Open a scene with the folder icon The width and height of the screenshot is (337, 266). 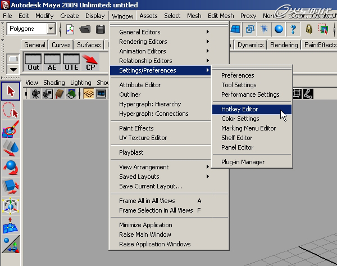tap(86, 29)
